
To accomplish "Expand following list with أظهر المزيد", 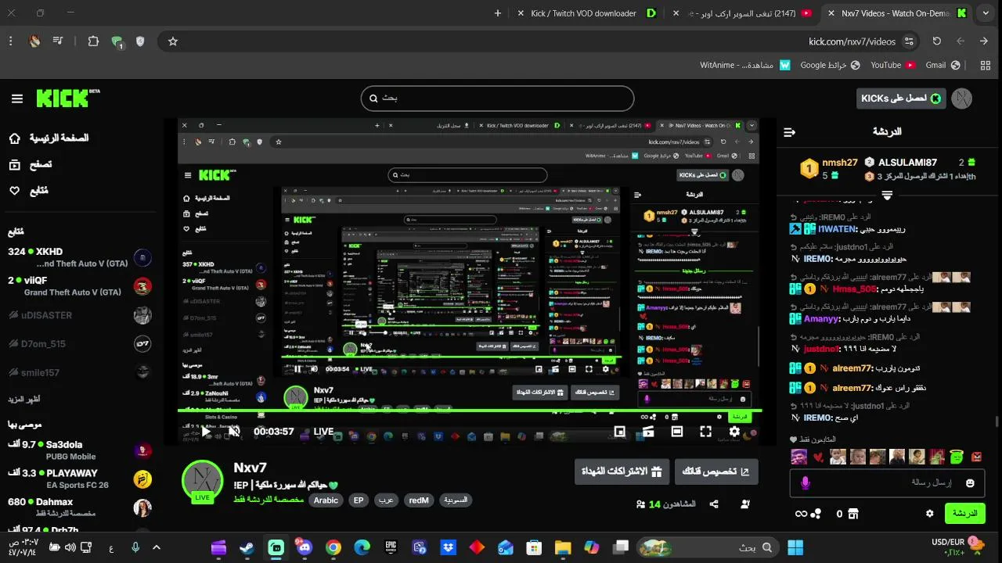I will (24, 399).
